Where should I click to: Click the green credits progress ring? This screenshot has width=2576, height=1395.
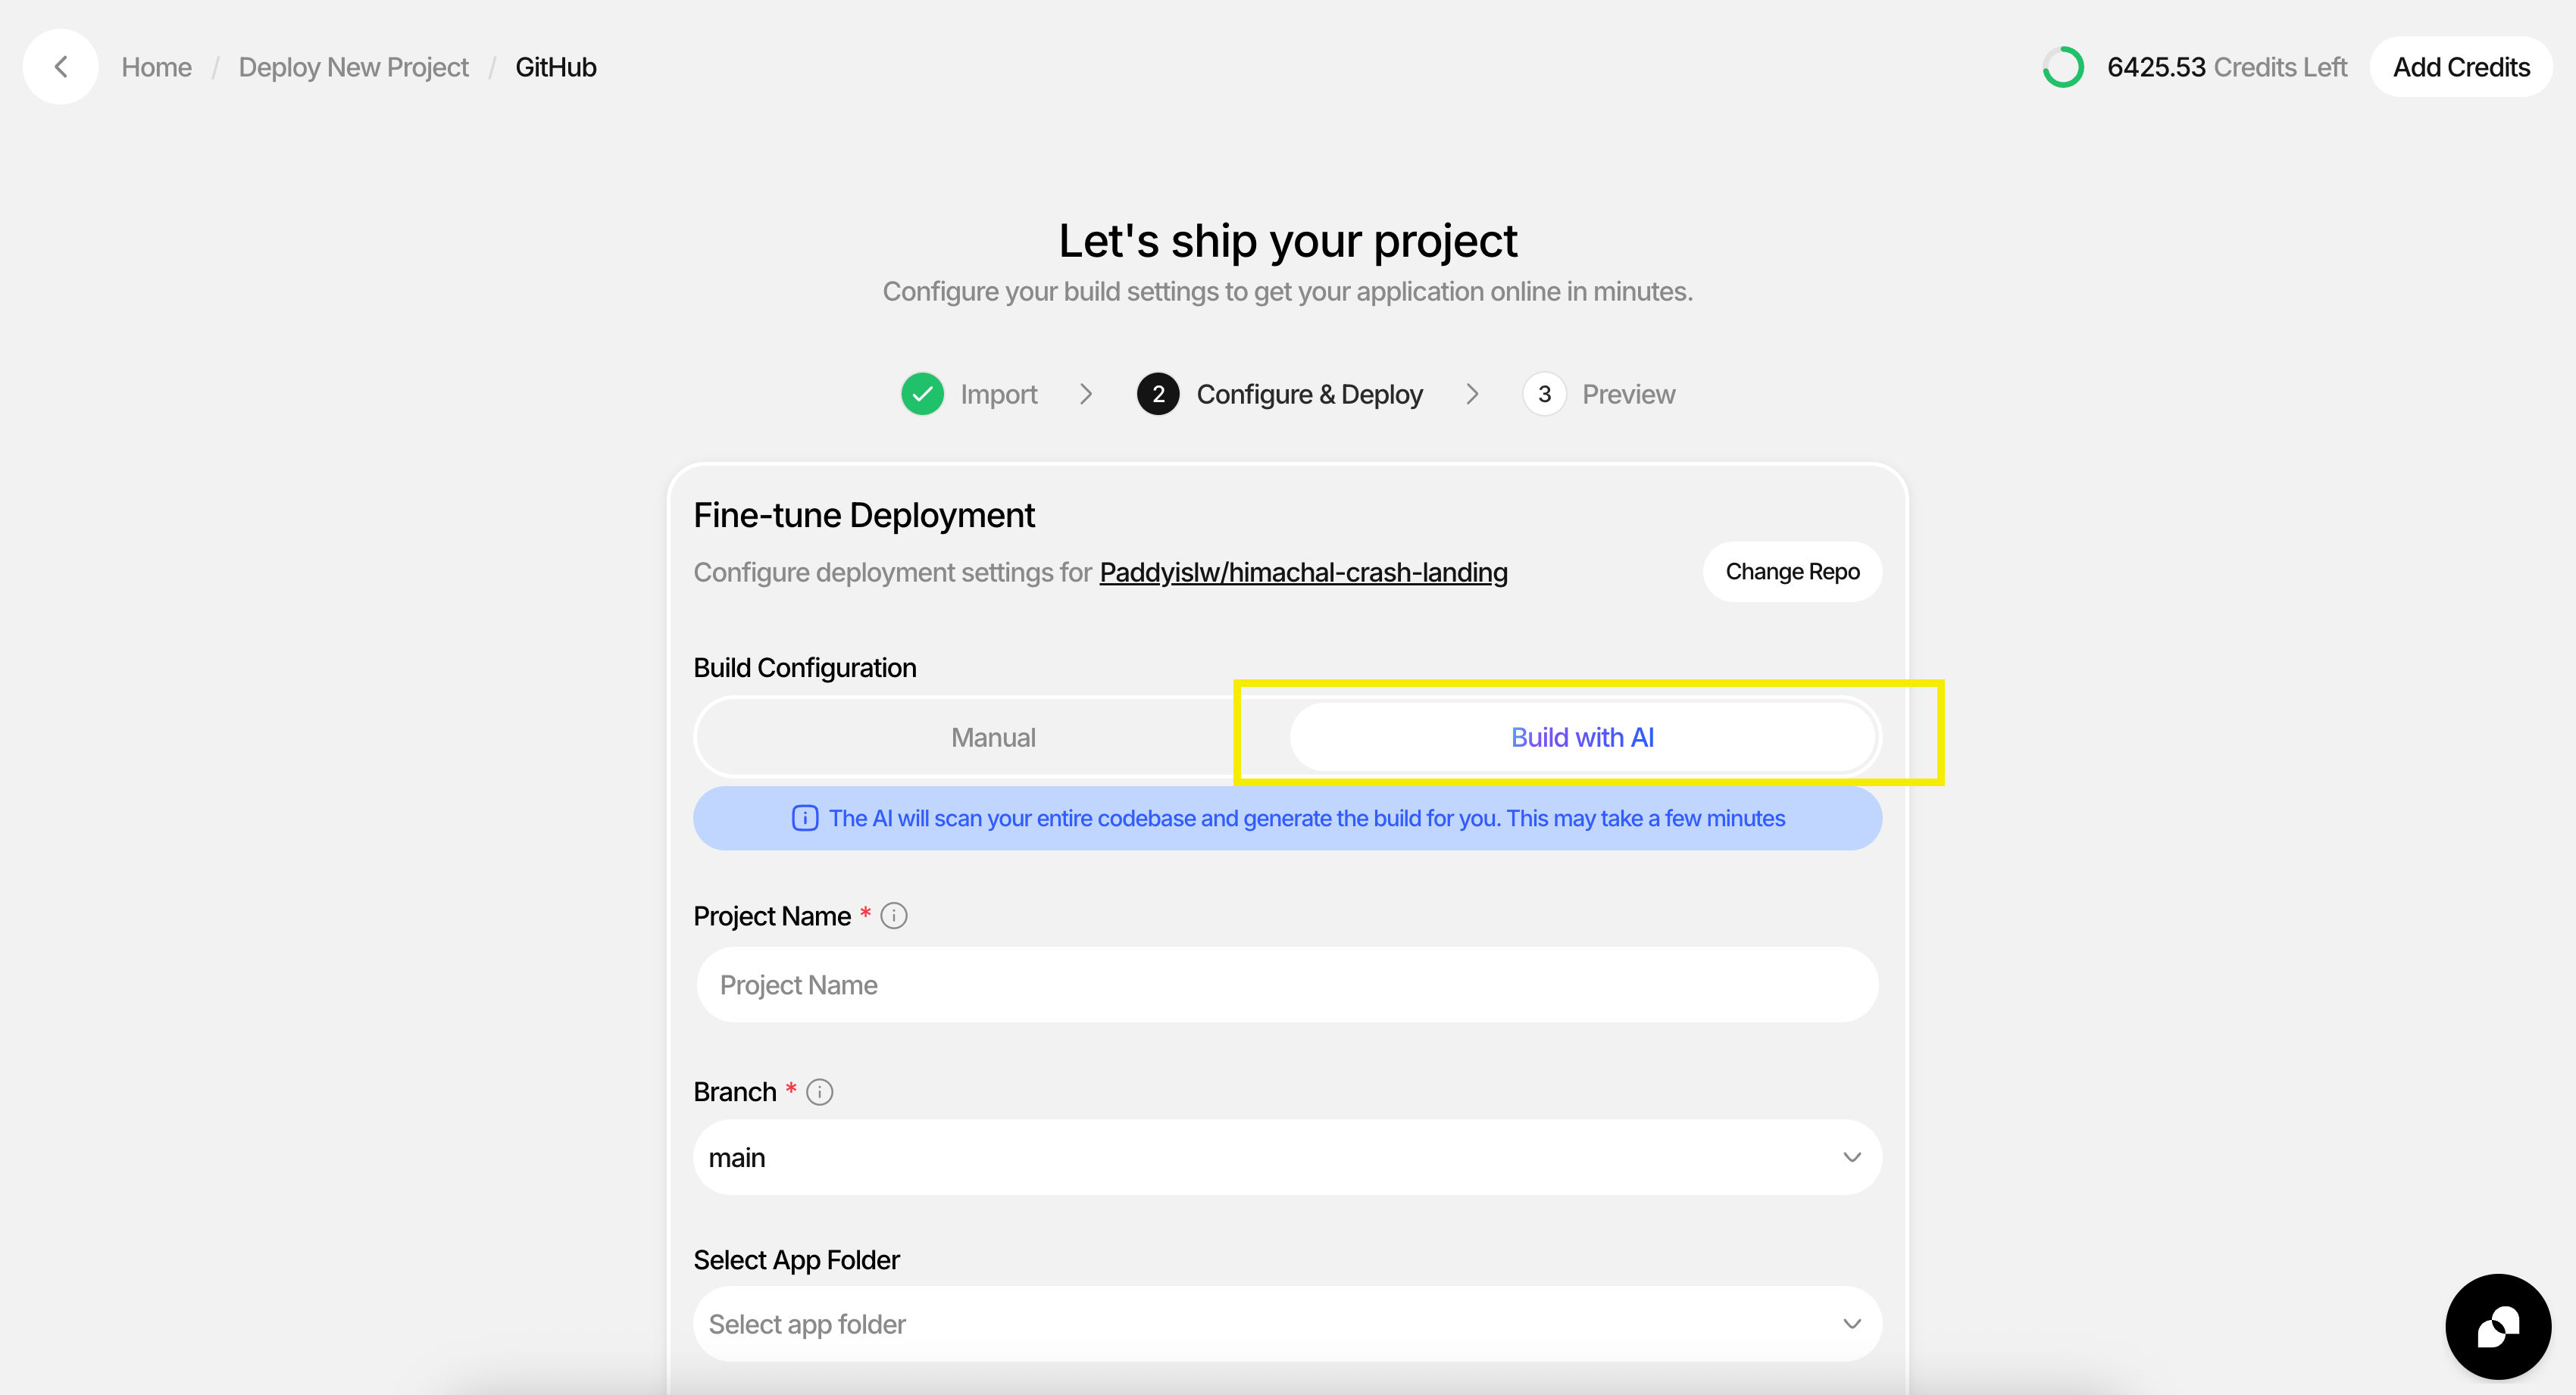point(2063,67)
